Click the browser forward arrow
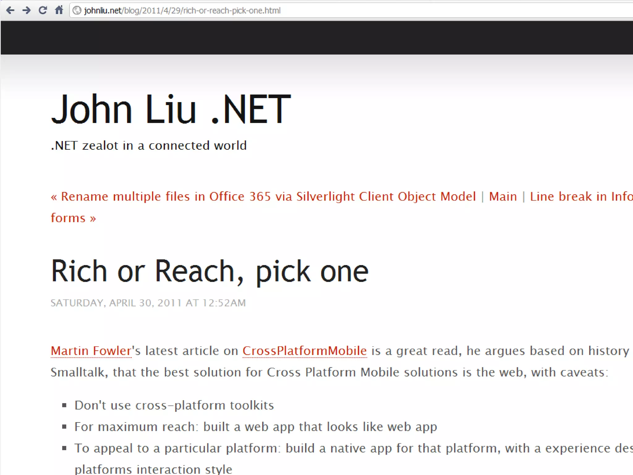The image size is (633, 475). [27, 11]
